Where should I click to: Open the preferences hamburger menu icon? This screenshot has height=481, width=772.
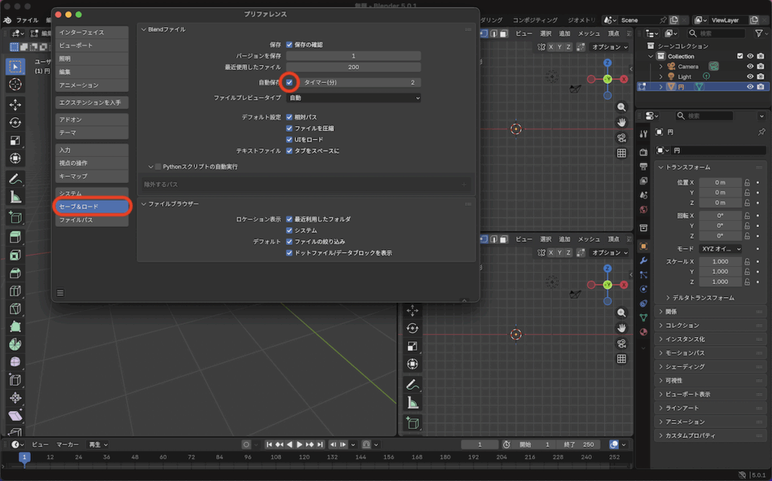[x=60, y=293]
